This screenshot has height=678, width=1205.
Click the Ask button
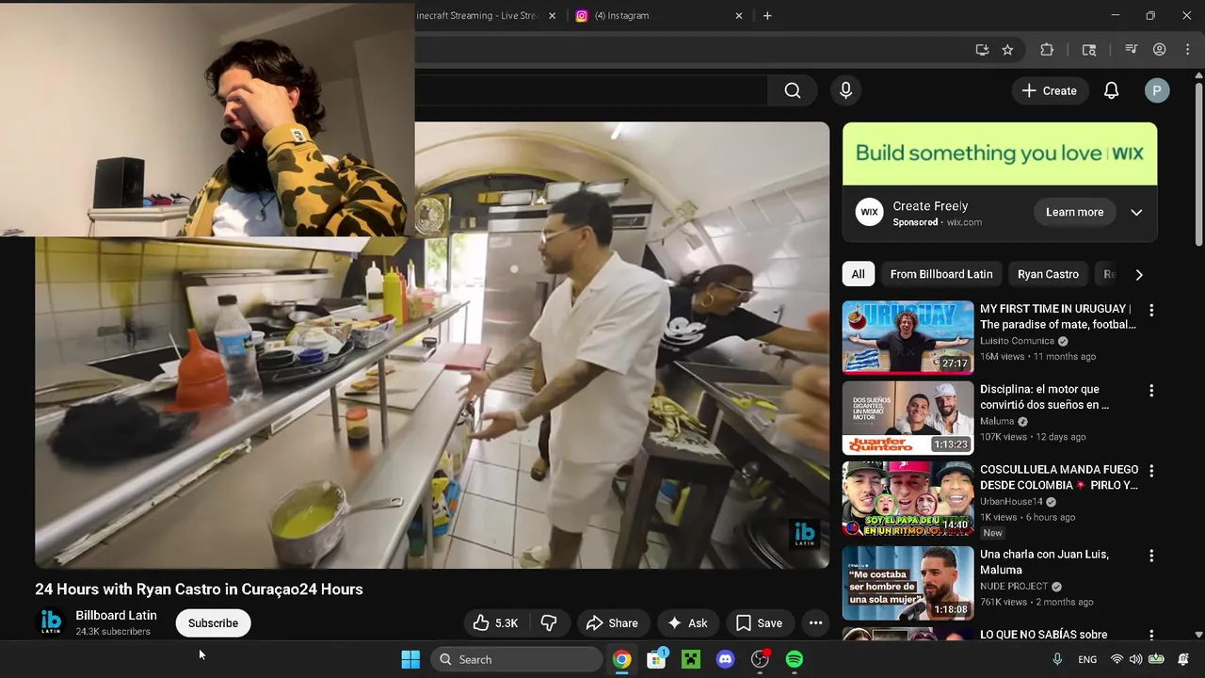tap(687, 623)
